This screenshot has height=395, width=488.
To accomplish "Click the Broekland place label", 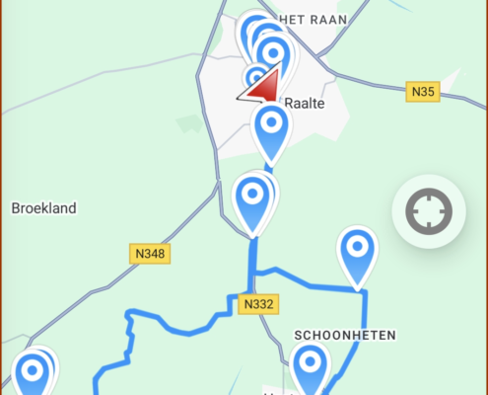I will [x=44, y=208].
